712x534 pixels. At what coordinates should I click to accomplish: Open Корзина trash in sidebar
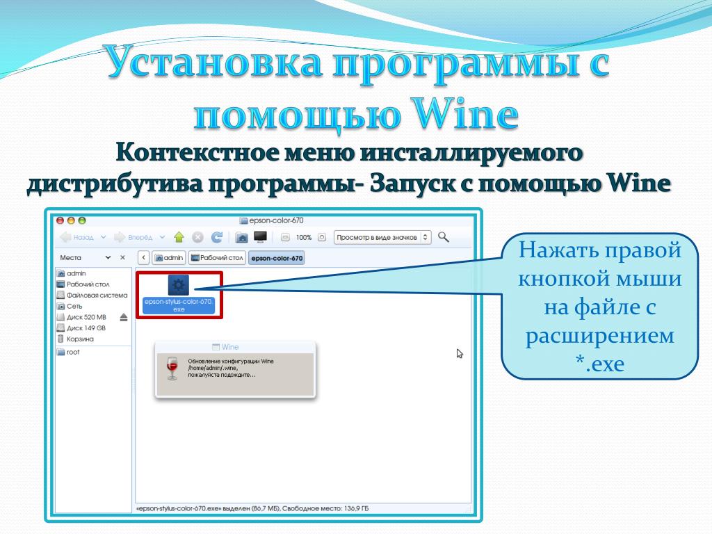point(75,339)
